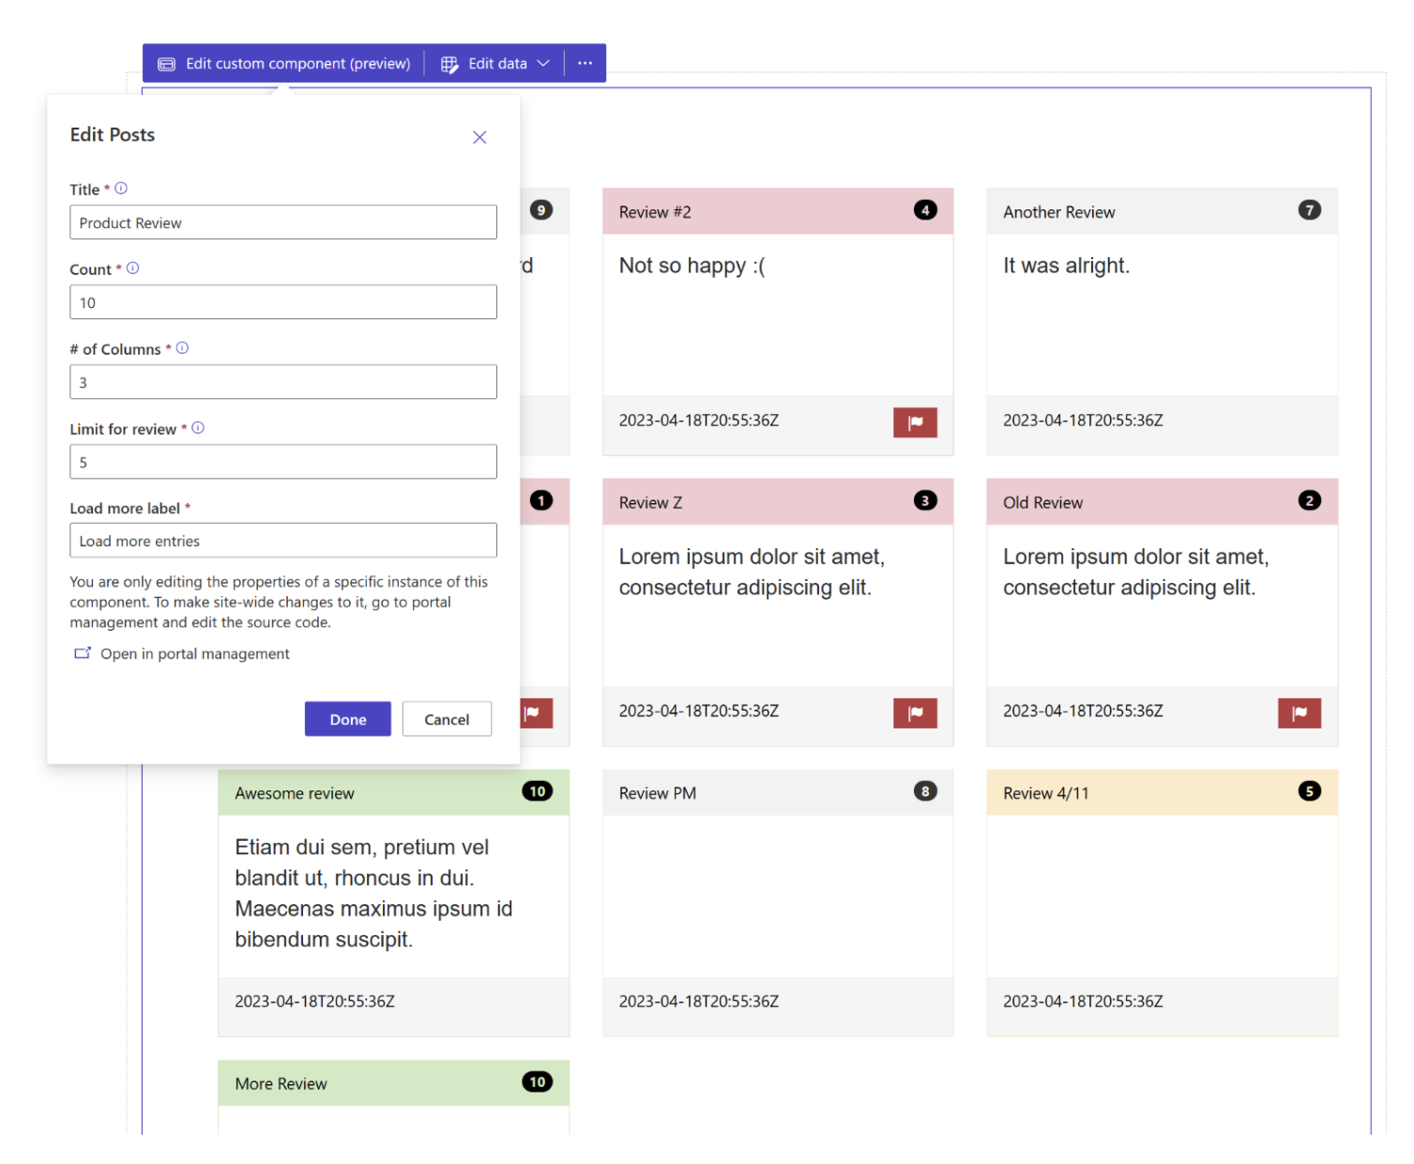Image resolution: width=1414 pixels, height=1164 pixels.
Task: Click info icon next to Title
Action: click(121, 189)
